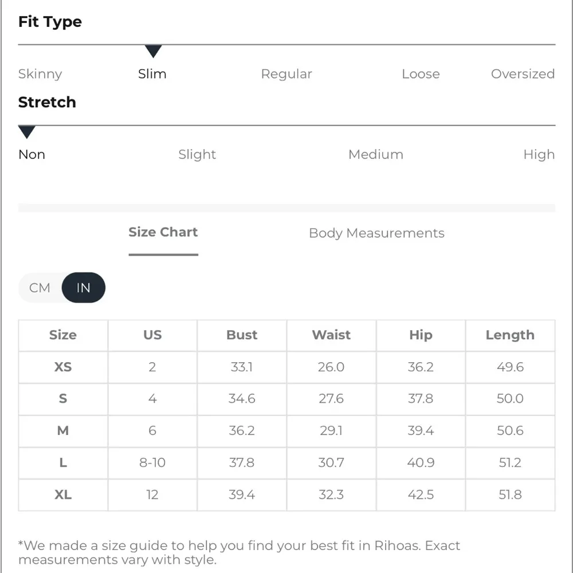573x573 pixels.
Task: Click the Length column header
Action: pyautogui.click(x=510, y=335)
